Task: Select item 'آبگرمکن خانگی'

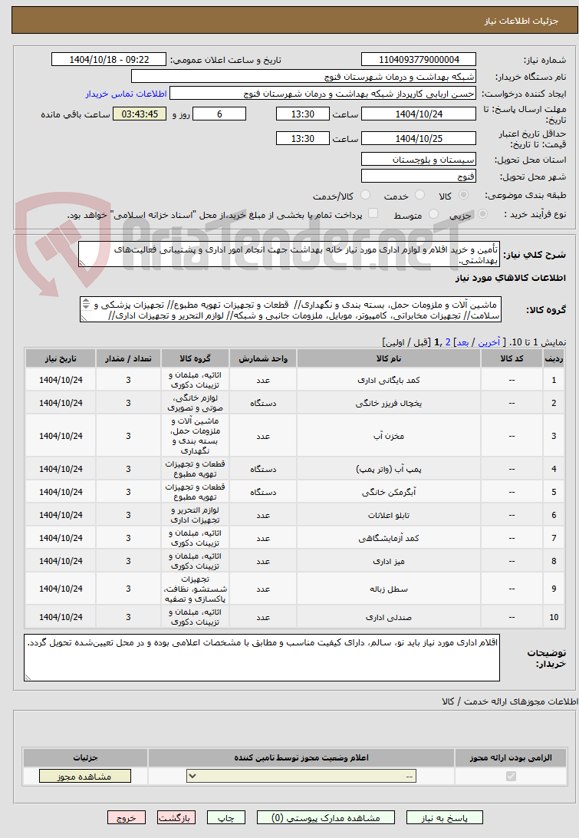Action: tap(388, 492)
